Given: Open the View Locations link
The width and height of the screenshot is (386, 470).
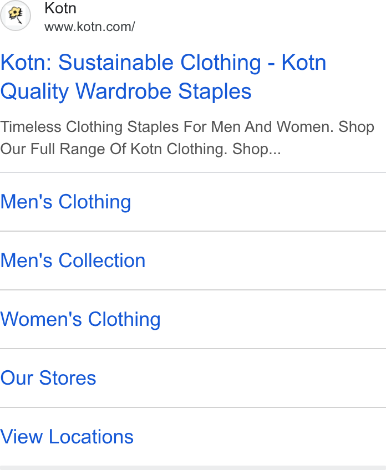Looking at the screenshot, I should (67, 437).
